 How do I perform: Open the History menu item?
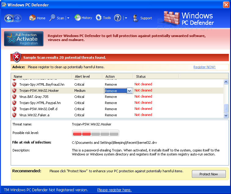pyautogui.click(x=87, y=18)
